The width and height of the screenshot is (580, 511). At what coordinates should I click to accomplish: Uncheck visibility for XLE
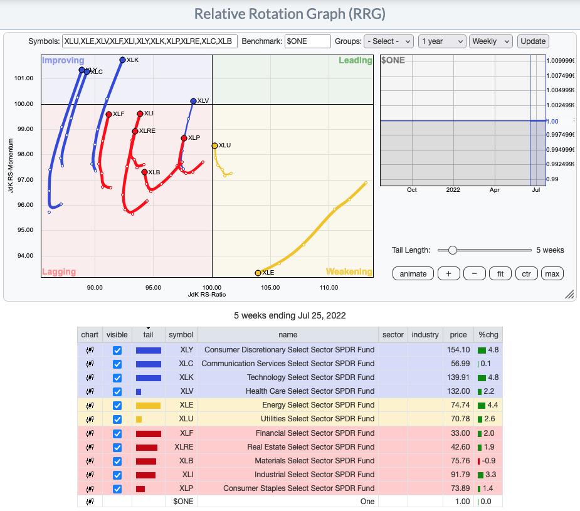pos(117,406)
